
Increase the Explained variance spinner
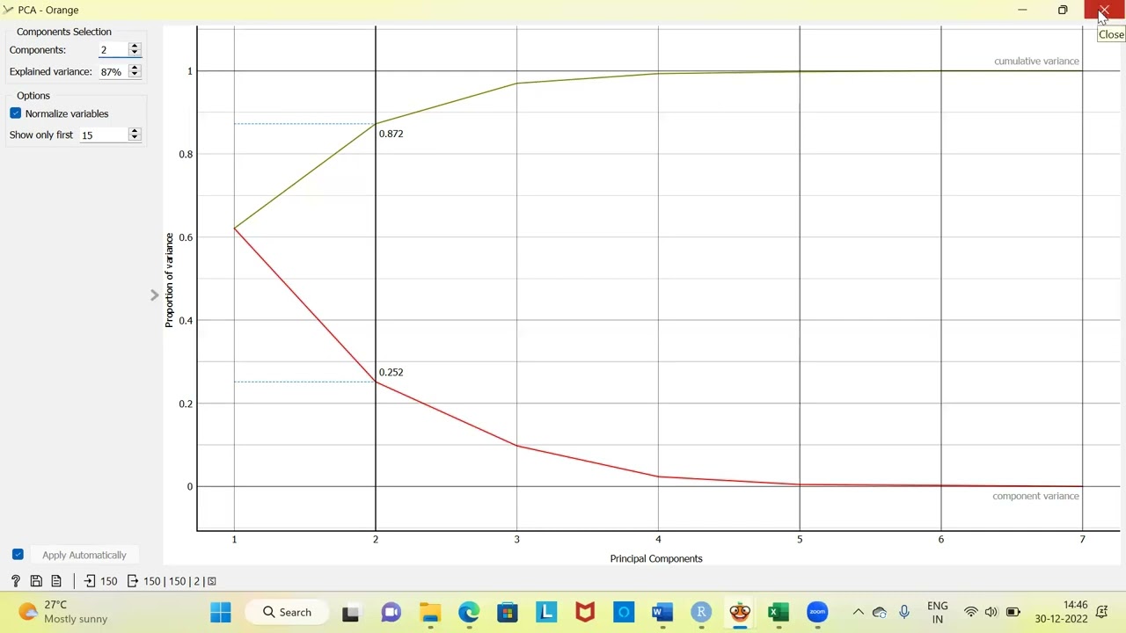pos(135,68)
